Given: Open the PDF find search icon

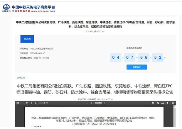Looking at the screenshot, I should 27,103.
